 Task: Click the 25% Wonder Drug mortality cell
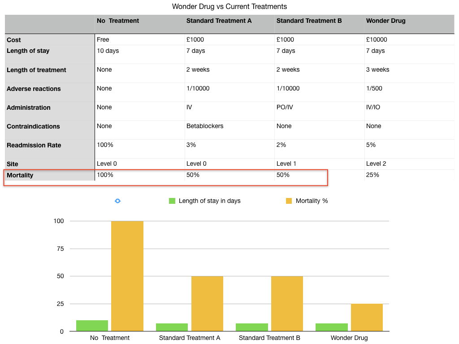(x=409, y=175)
